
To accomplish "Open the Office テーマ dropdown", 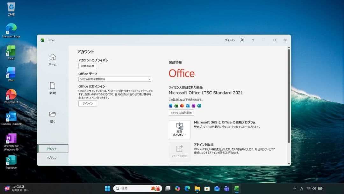I will (114, 79).
